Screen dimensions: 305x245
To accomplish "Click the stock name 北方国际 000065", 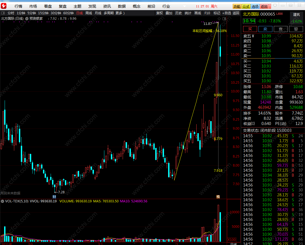I will click(259, 14).
